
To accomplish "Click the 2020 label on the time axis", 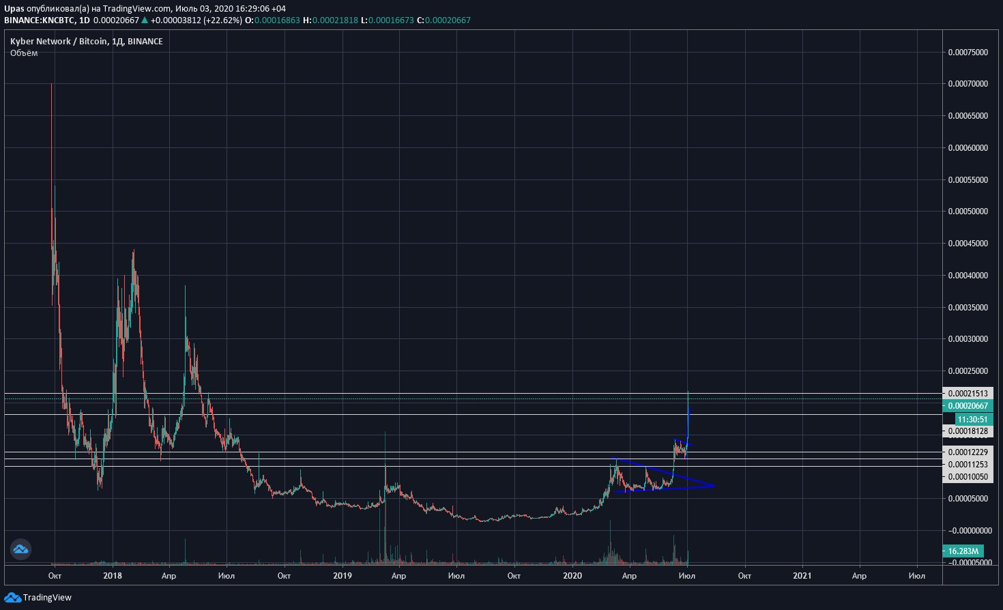I will pyautogui.click(x=572, y=576).
